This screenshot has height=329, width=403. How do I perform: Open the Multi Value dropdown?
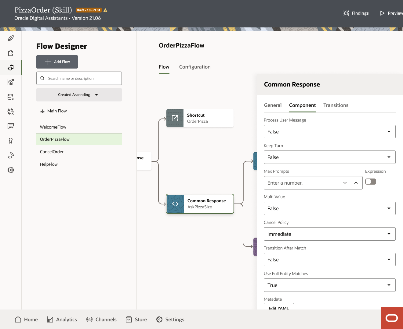[330, 208]
